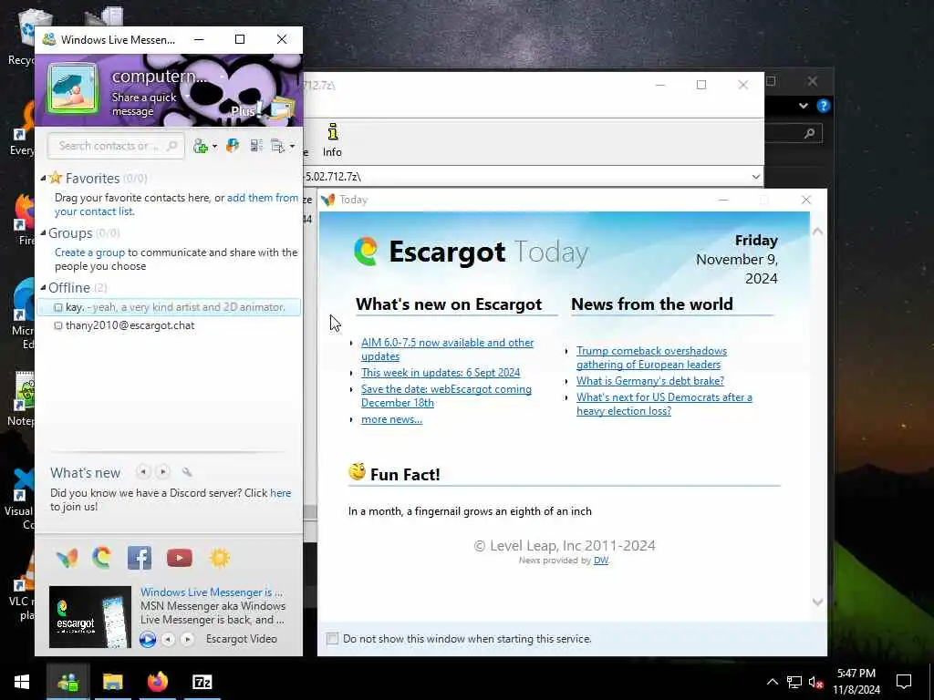
Task: Click the user display picture in Messenger
Action: pyautogui.click(x=73, y=89)
